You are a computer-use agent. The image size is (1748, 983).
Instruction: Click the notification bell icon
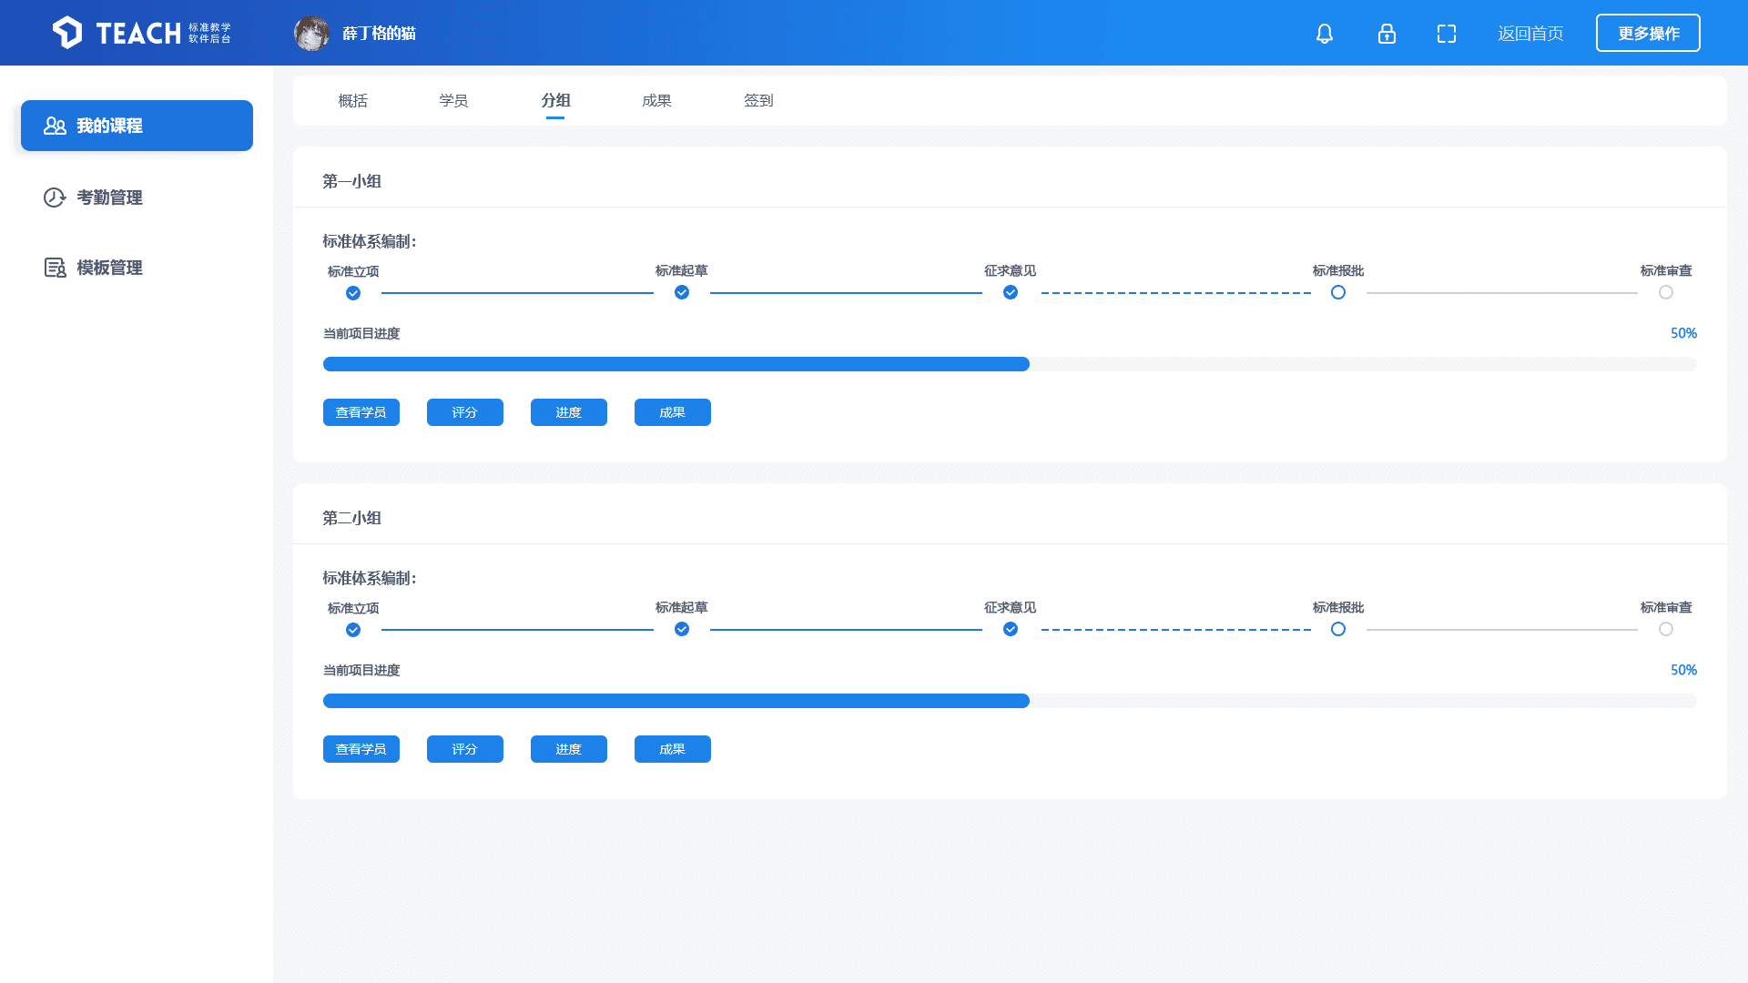pyautogui.click(x=1325, y=34)
